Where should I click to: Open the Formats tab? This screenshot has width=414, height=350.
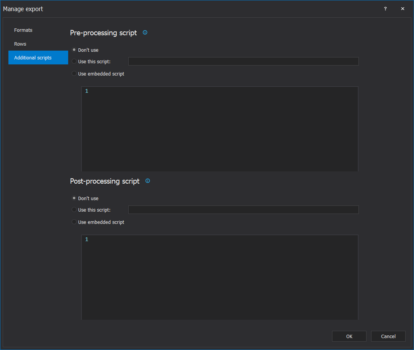(x=38, y=30)
